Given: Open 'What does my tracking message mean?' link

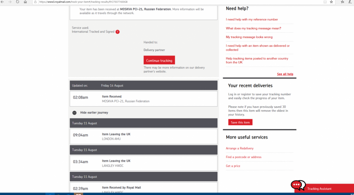Looking at the screenshot, I should [253, 28].
